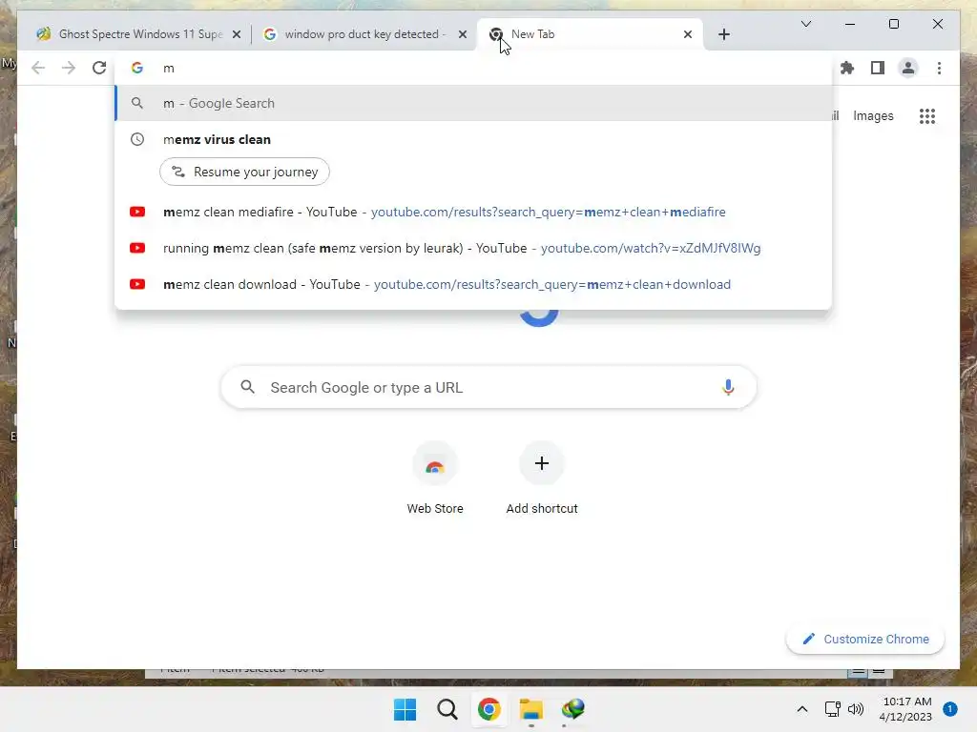Show hidden system tray icons
977x732 pixels.
click(x=801, y=709)
